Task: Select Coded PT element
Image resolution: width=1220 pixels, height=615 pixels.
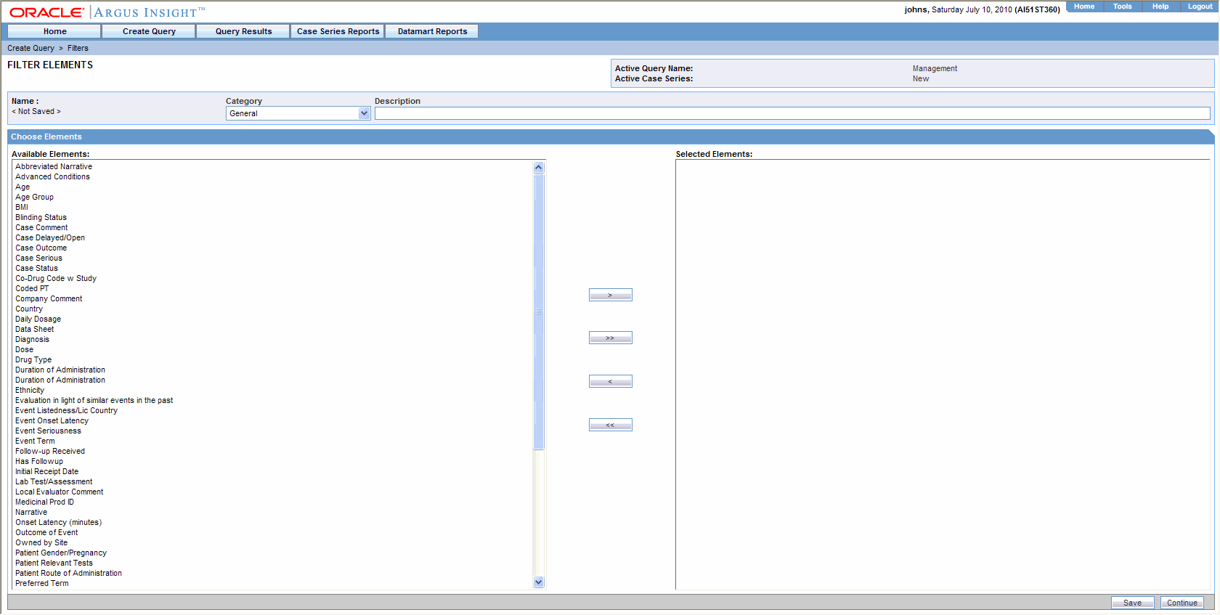Action: click(x=32, y=288)
